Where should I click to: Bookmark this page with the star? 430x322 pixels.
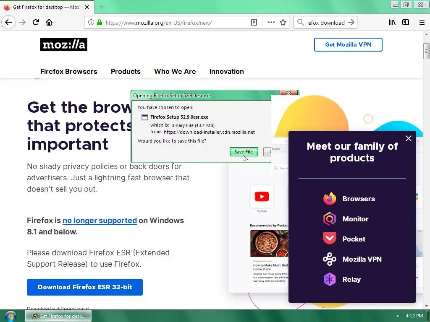pos(283,23)
